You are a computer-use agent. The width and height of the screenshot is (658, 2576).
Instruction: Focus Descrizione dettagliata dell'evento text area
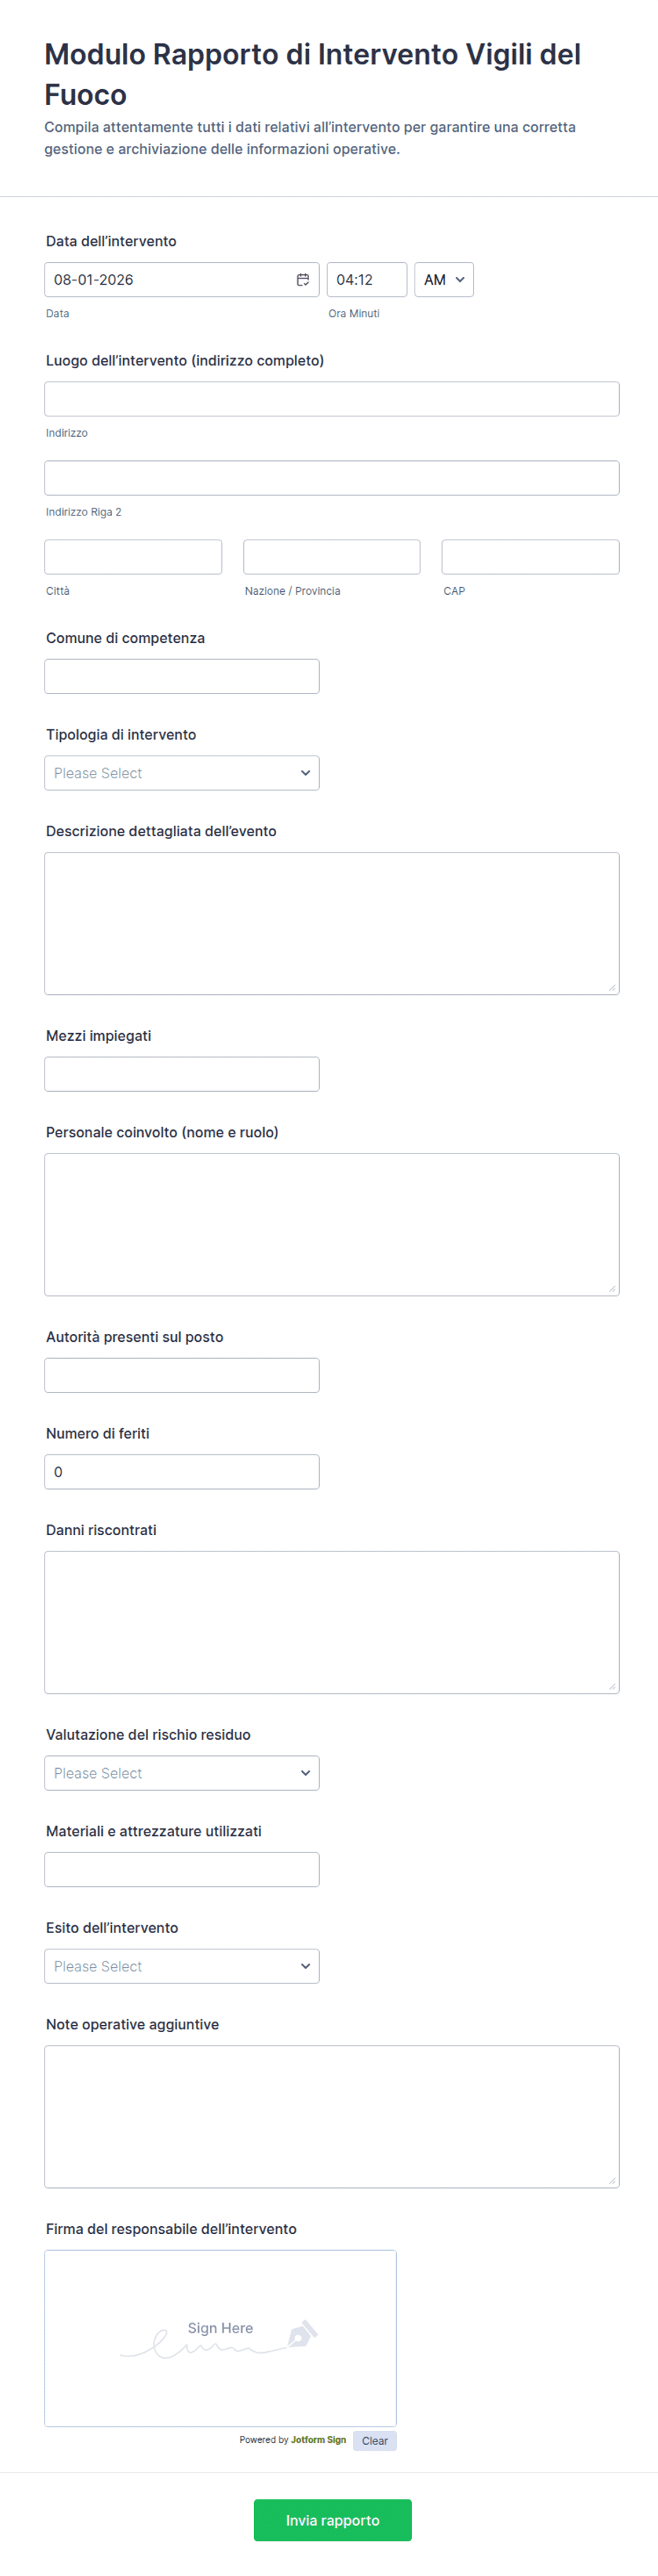(x=332, y=923)
